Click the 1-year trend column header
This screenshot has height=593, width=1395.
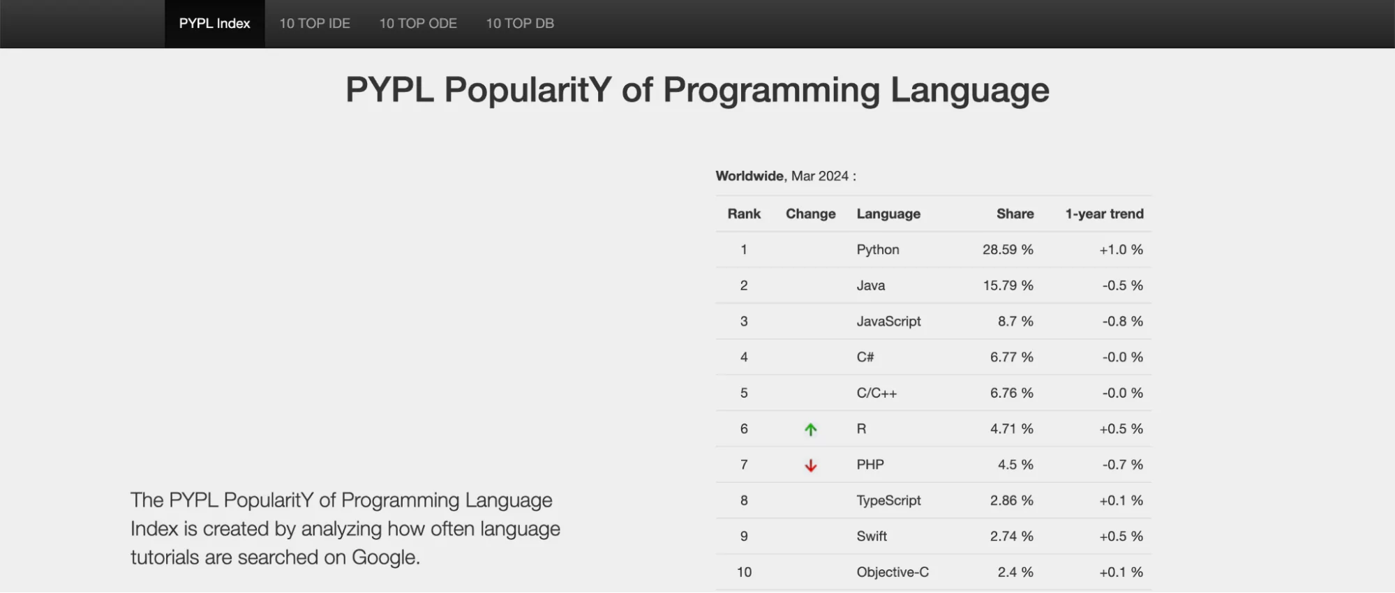tap(1104, 214)
